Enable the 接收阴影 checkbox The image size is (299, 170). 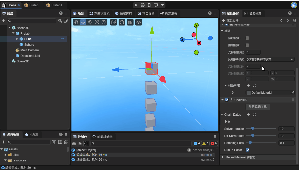tap(248, 38)
